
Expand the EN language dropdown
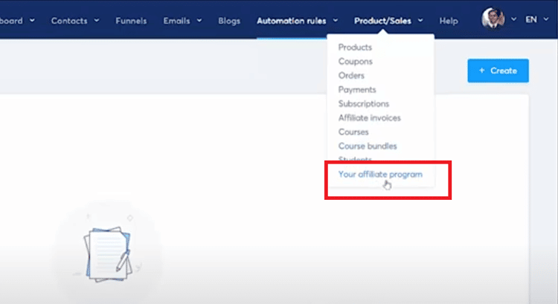pos(536,20)
